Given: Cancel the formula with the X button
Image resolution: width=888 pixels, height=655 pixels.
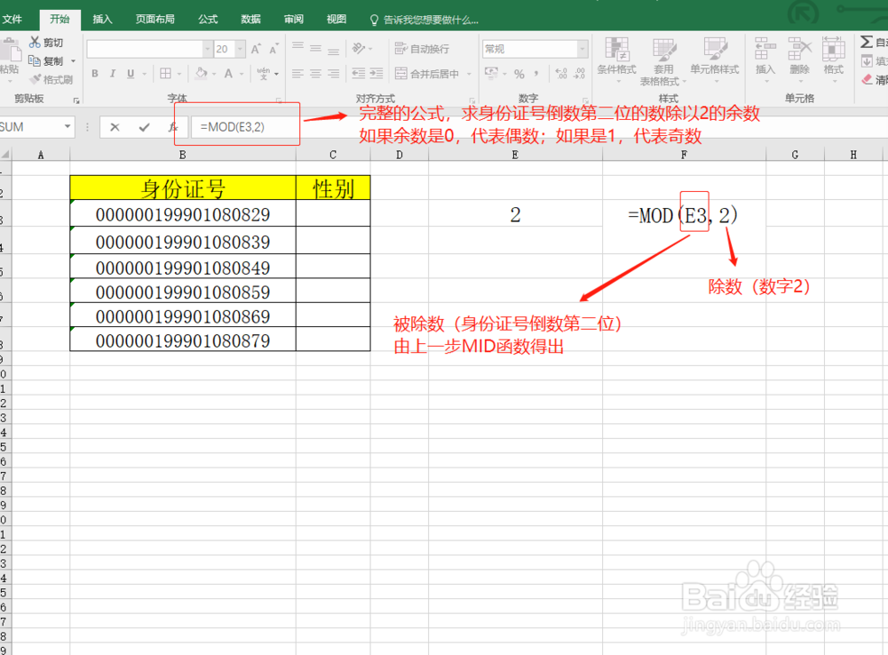Looking at the screenshot, I should pos(115,127).
